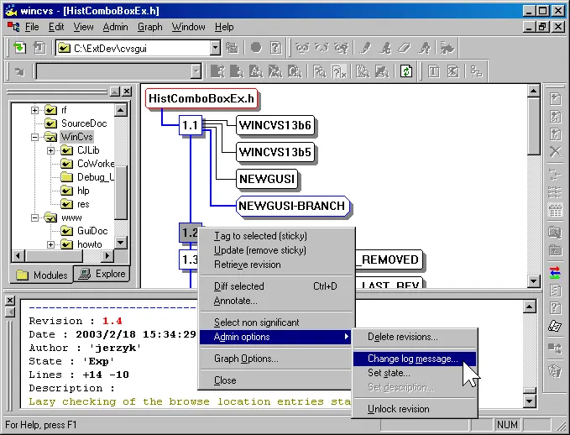Open the Admin options submenu entry
570x435 pixels.
(x=275, y=337)
